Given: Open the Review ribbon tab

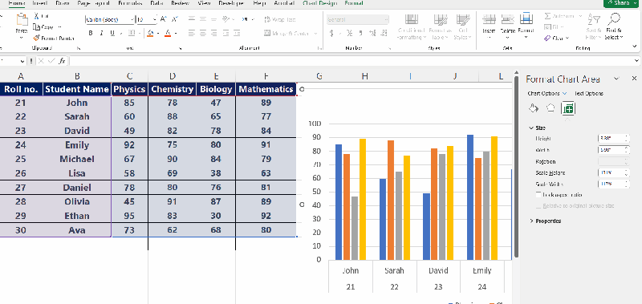Looking at the screenshot, I should [x=180, y=3].
